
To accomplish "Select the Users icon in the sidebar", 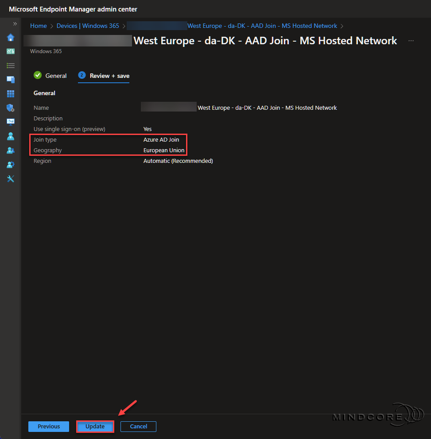I will tap(11, 136).
